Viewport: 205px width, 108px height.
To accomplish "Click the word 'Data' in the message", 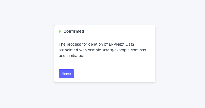I will 130,44.
